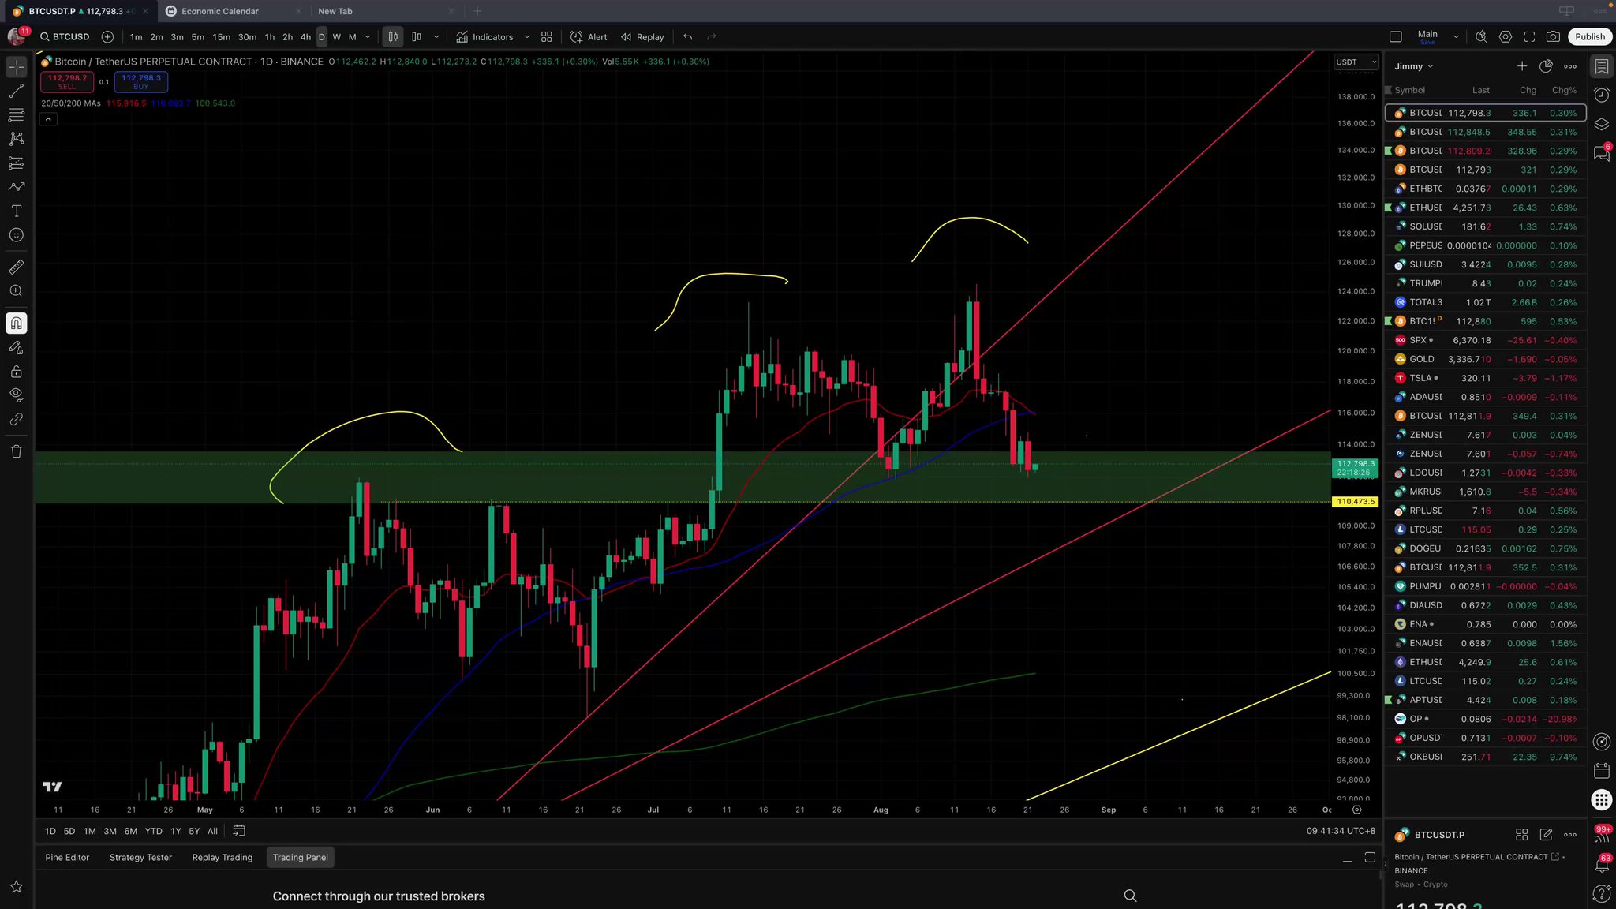Select the W weekly timeframe
Screen dimensions: 1616x909
point(337,37)
